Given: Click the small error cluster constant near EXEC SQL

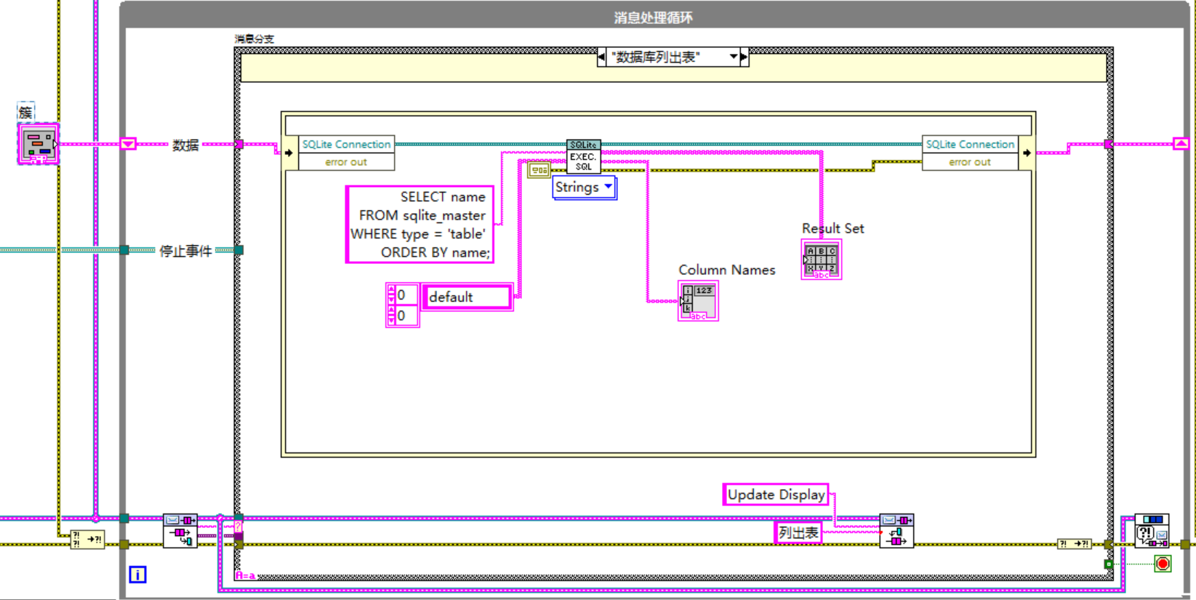Looking at the screenshot, I should point(539,170).
